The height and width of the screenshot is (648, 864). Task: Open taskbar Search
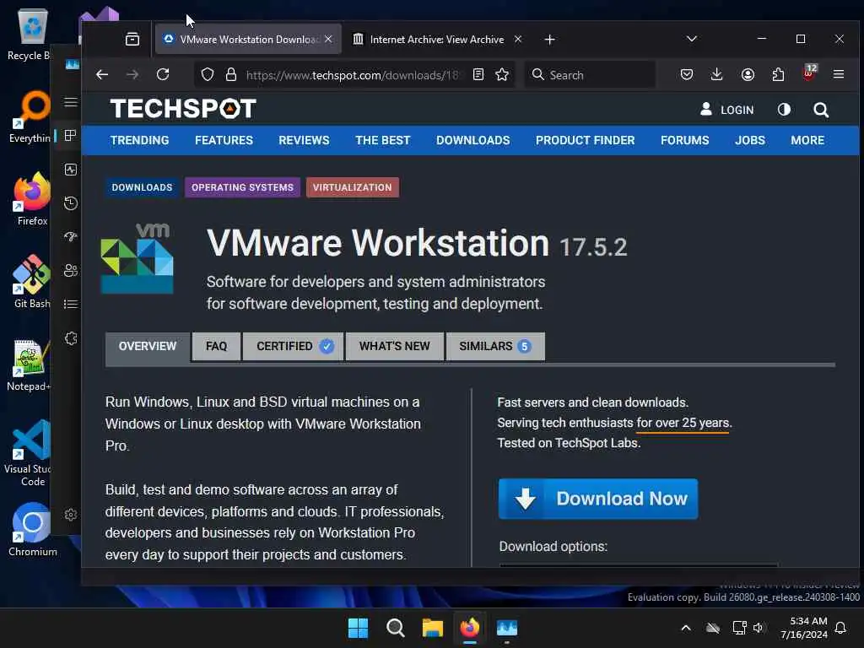pos(395,628)
